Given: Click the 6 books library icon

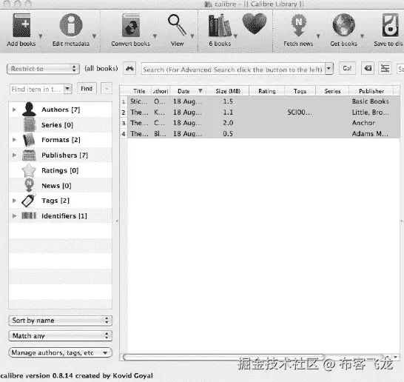Looking at the screenshot, I should pos(220,25).
